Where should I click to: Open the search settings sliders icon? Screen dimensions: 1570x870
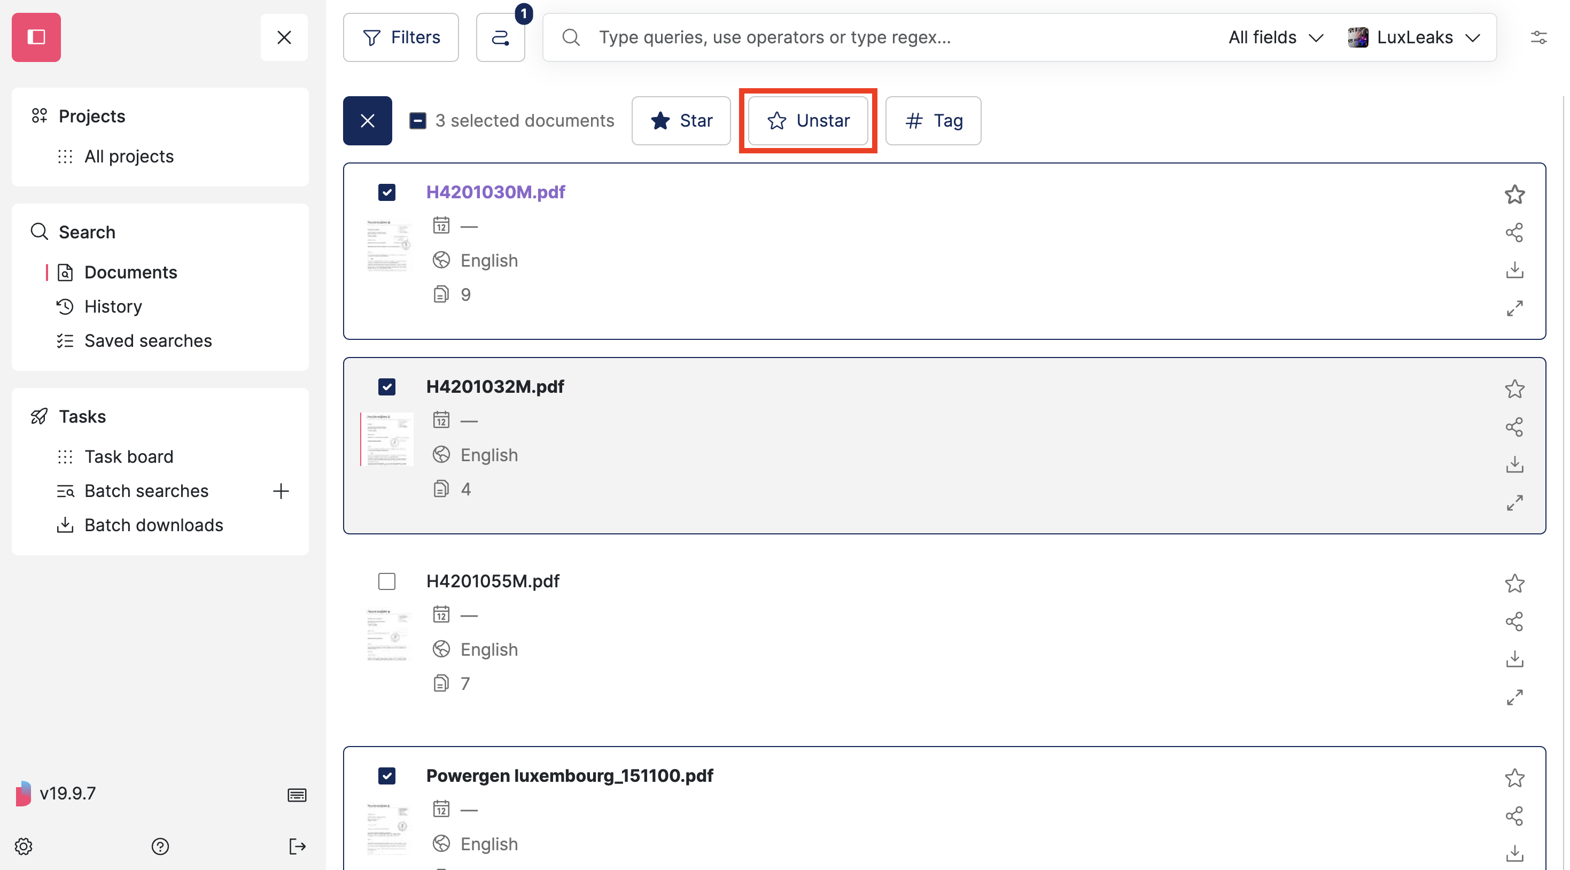(1539, 37)
